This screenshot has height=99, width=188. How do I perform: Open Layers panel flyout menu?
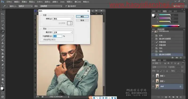coord(184,60)
